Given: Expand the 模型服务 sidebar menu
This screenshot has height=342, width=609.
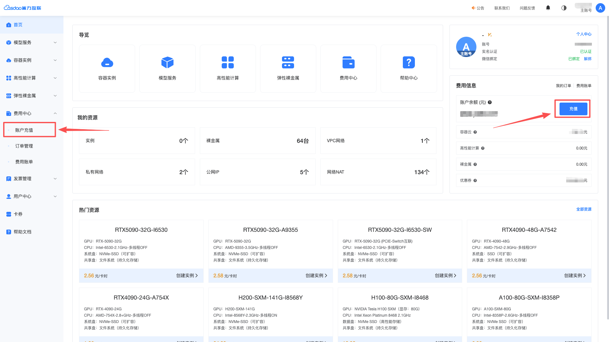Looking at the screenshot, I should pos(32,42).
